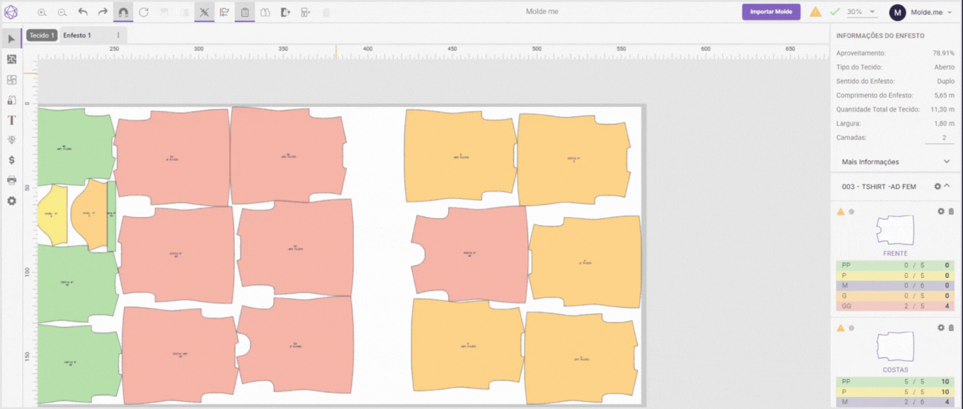This screenshot has height=409, width=963.
Task: Open settings gear in left sidebar
Action: coord(11,200)
